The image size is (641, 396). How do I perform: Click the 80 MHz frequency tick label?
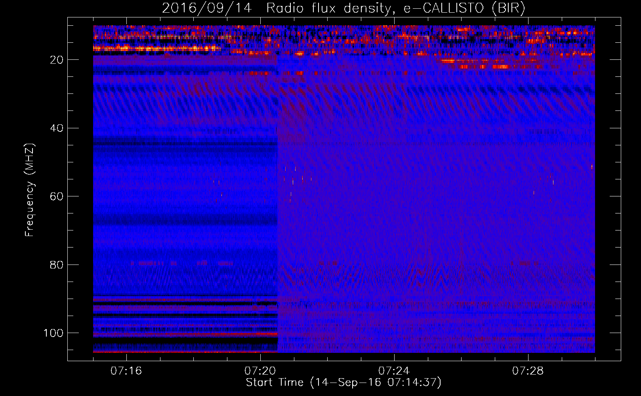point(57,265)
